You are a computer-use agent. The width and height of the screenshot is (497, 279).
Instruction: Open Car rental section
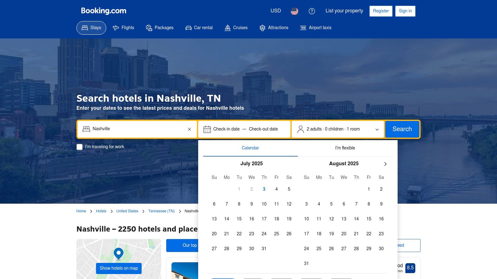tap(199, 28)
